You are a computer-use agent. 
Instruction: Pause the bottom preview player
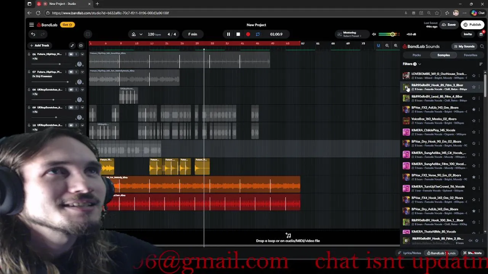coord(406,241)
